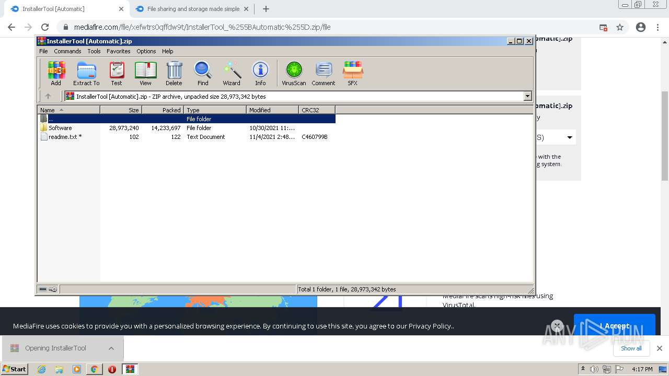Run the Test archive tool
This screenshot has width=669, height=376.
pyautogui.click(x=117, y=73)
